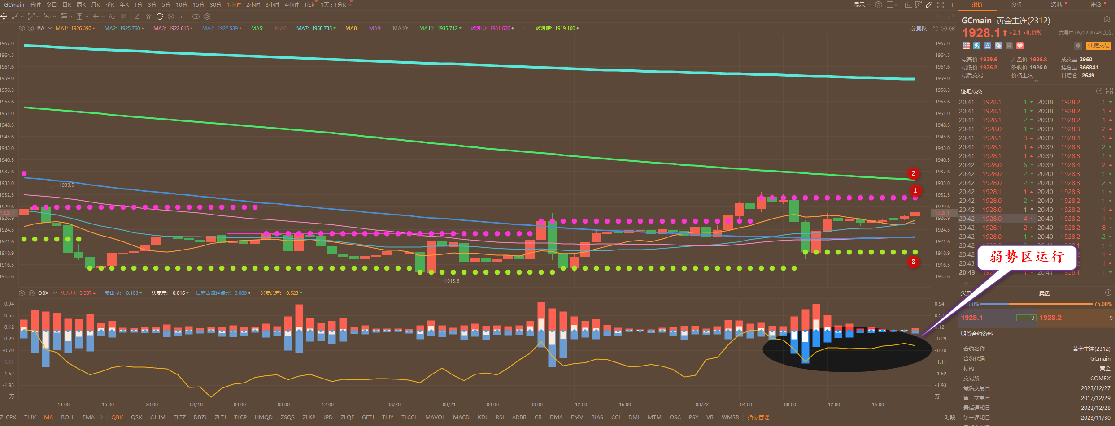The width and height of the screenshot is (1115, 426).
Task: Click the Tick chart type
Action: (x=309, y=5)
